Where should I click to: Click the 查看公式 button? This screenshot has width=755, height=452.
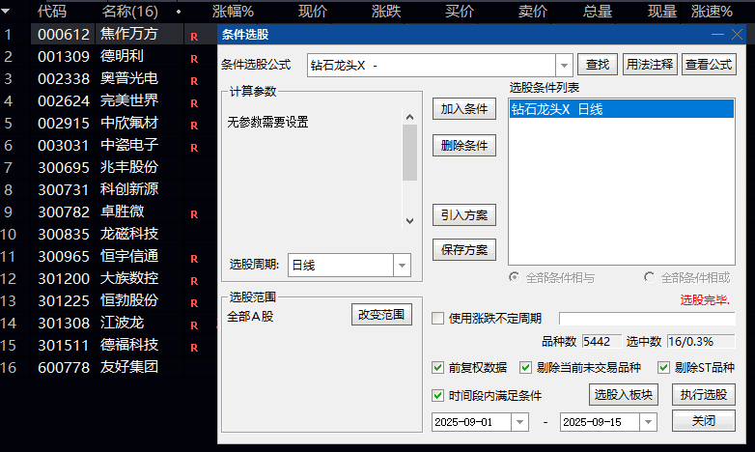[709, 64]
